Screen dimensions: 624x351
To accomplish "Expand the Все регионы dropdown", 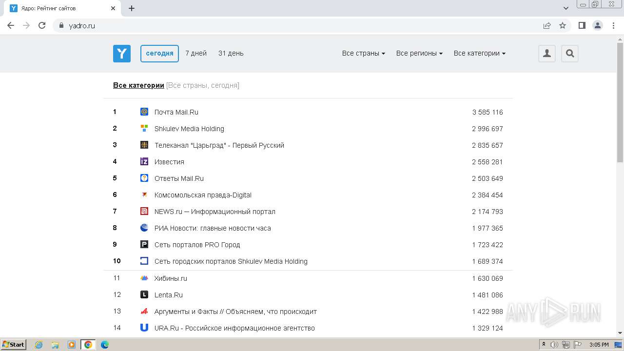I will pyautogui.click(x=419, y=53).
